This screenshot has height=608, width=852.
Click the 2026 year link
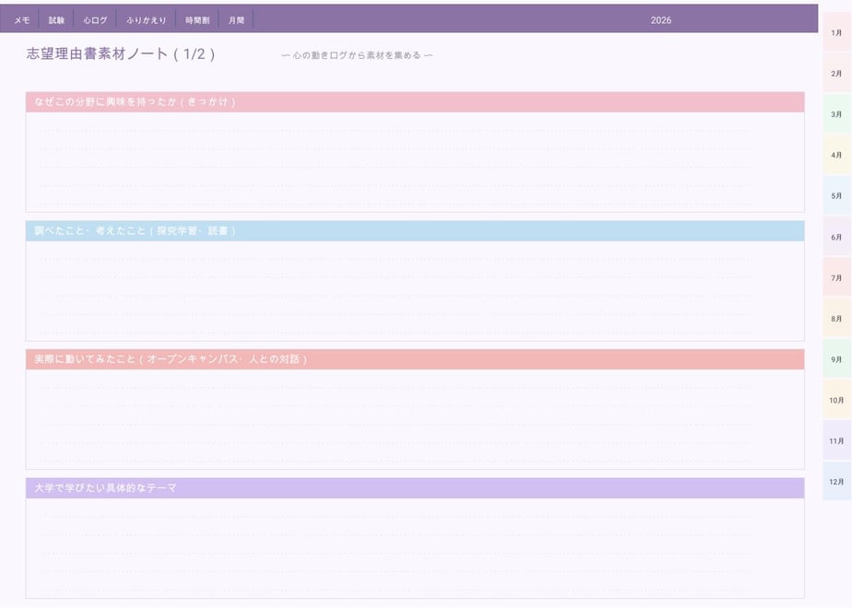click(661, 20)
